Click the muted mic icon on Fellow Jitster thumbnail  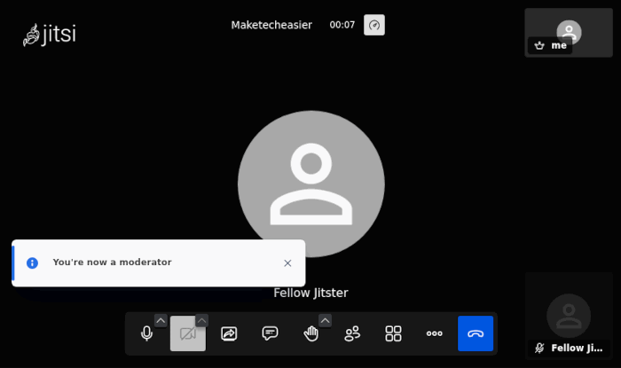[539, 348]
